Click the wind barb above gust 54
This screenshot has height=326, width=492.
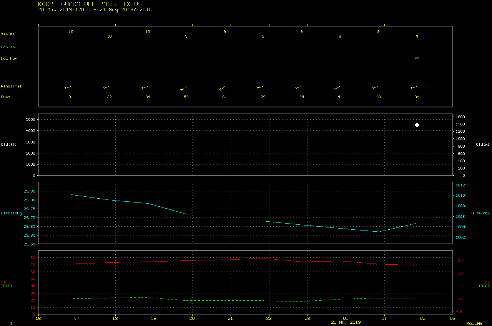click(183, 89)
